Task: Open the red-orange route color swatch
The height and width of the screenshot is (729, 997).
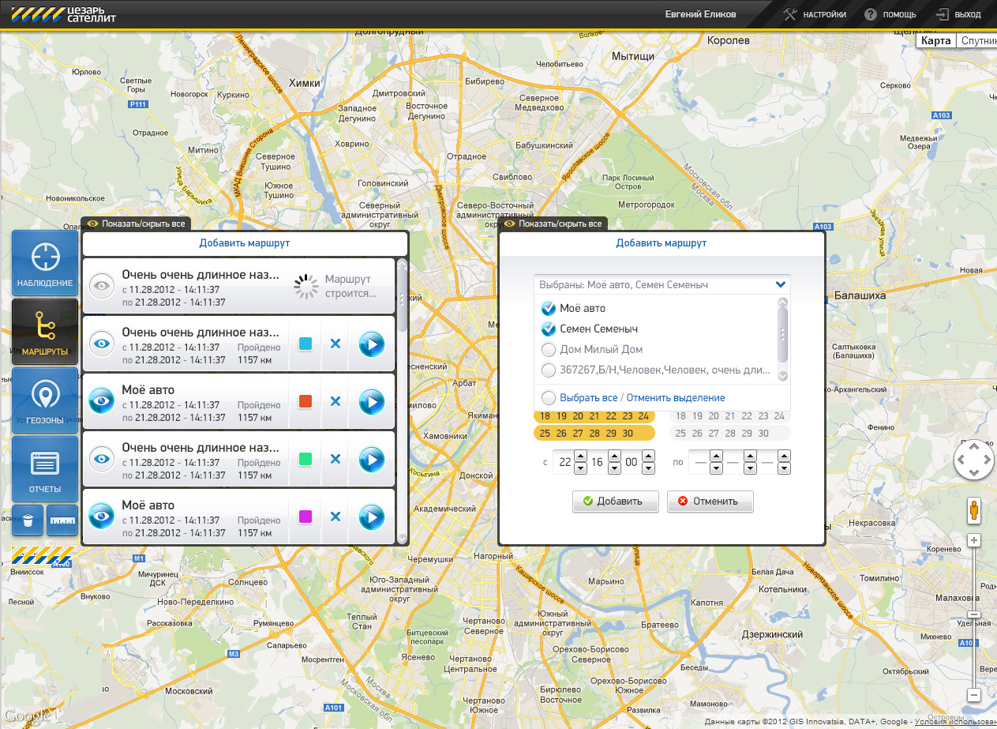Action: [x=305, y=401]
